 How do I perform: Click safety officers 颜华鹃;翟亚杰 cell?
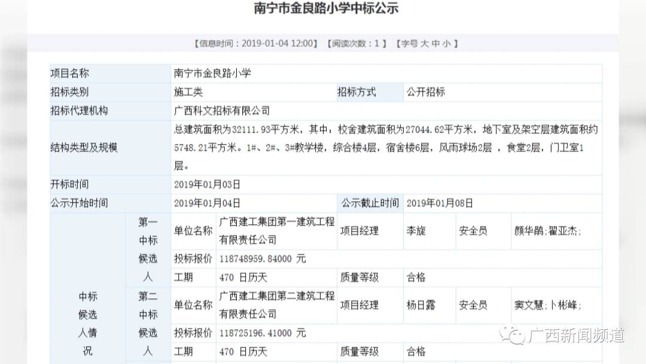point(557,231)
